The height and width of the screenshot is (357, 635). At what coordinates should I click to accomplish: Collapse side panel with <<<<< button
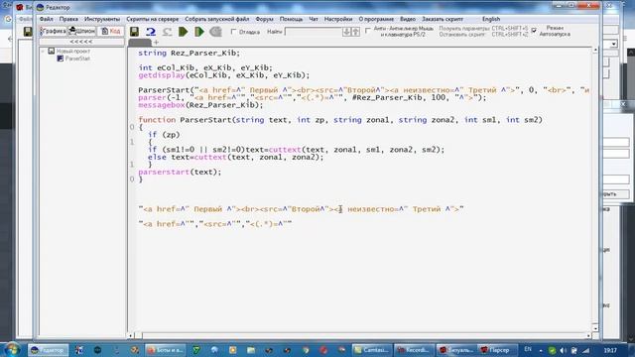point(81,42)
